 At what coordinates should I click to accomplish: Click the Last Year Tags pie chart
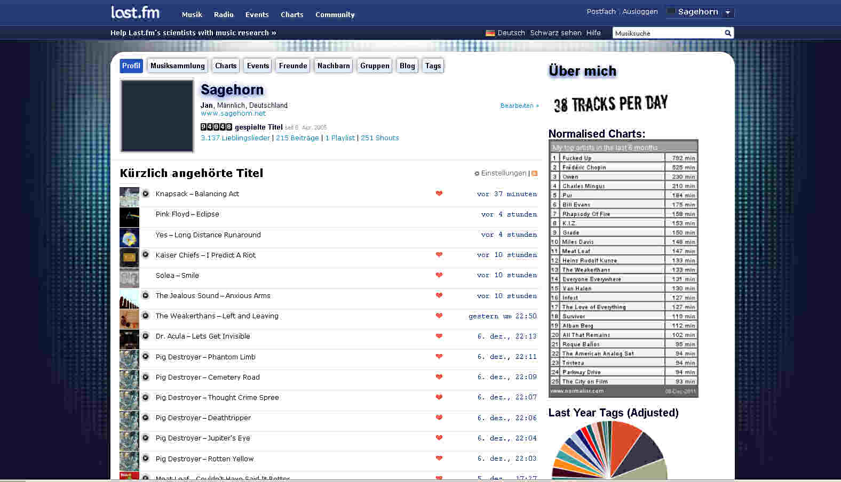609,450
